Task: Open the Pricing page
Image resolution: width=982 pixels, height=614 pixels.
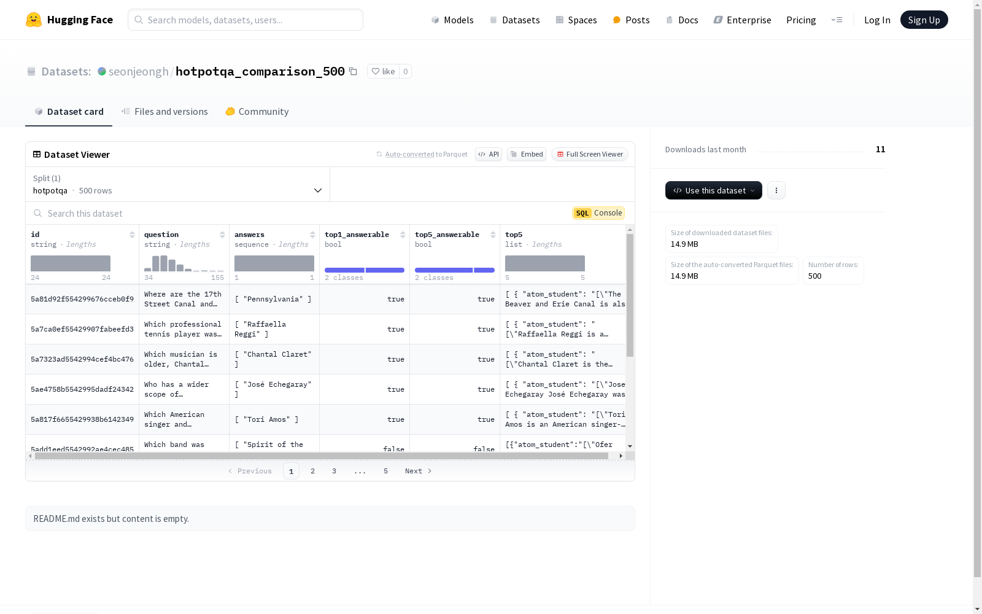Action: tap(801, 20)
